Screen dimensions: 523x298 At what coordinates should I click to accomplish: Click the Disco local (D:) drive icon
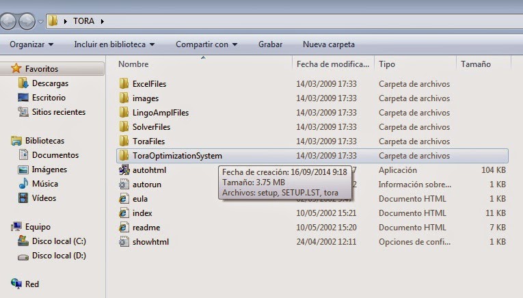pyautogui.click(x=23, y=257)
